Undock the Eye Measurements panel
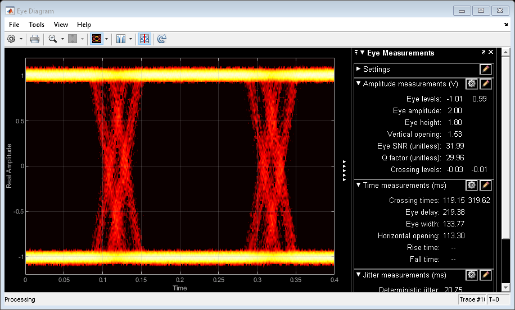The image size is (515, 310). [x=483, y=52]
